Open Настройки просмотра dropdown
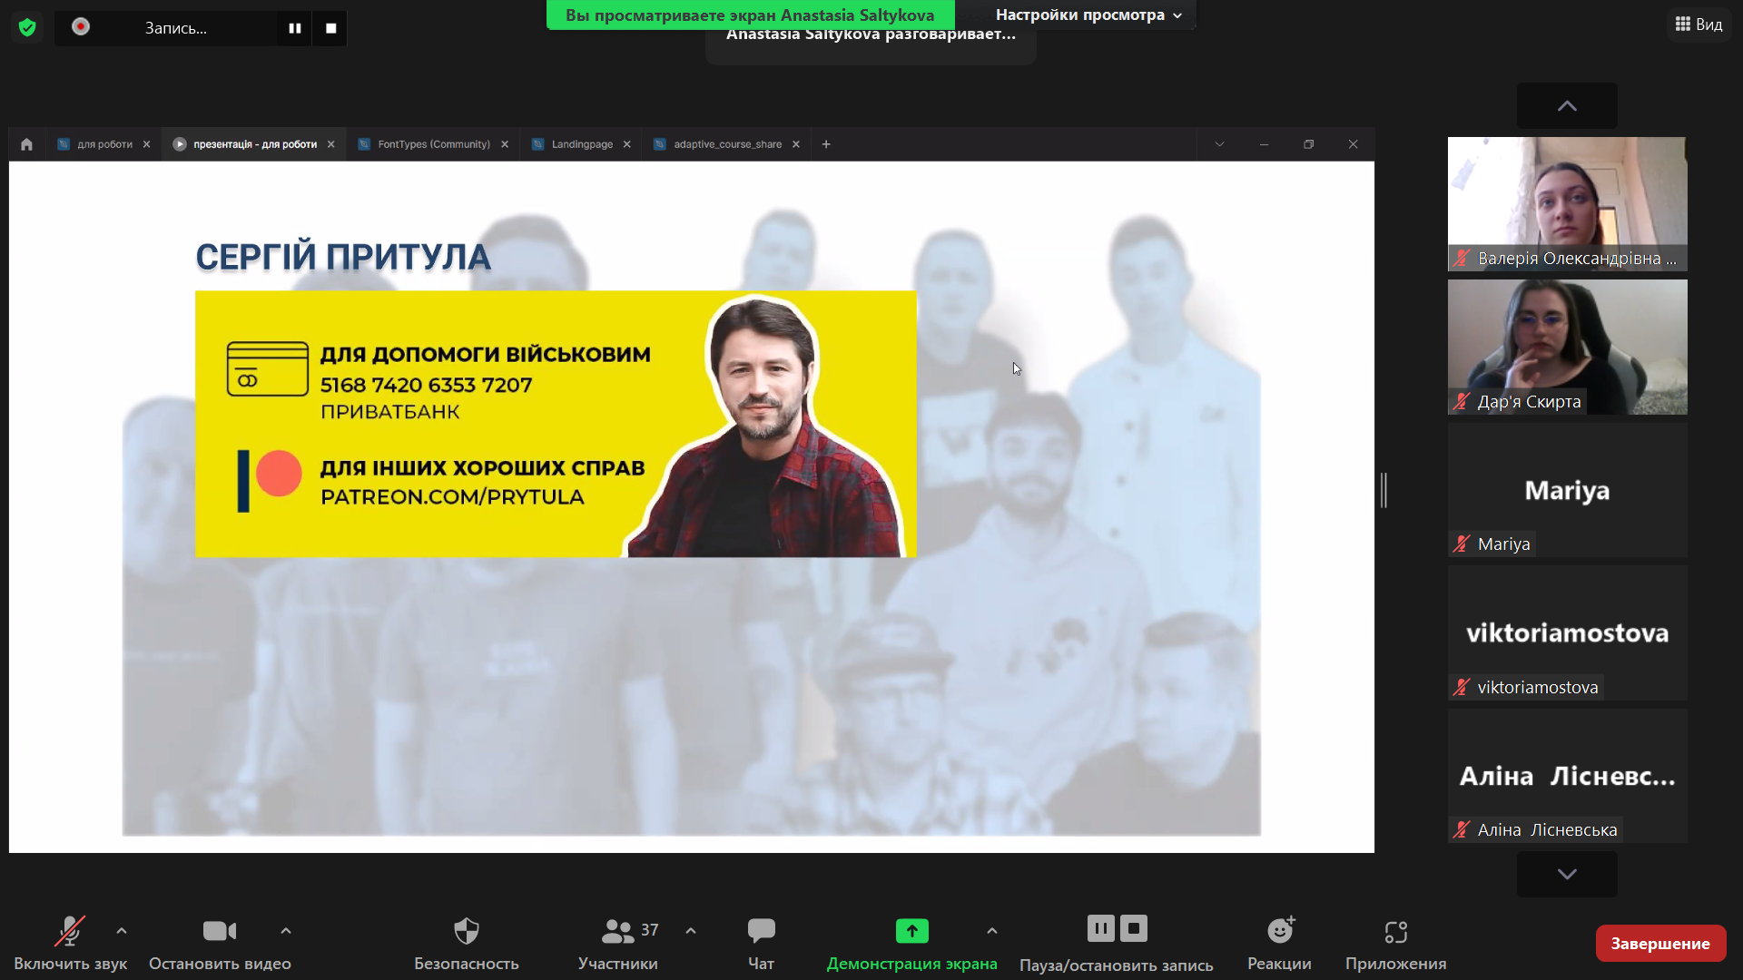The width and height of the screenshot is (1743, 980). tap(1088, 15)
